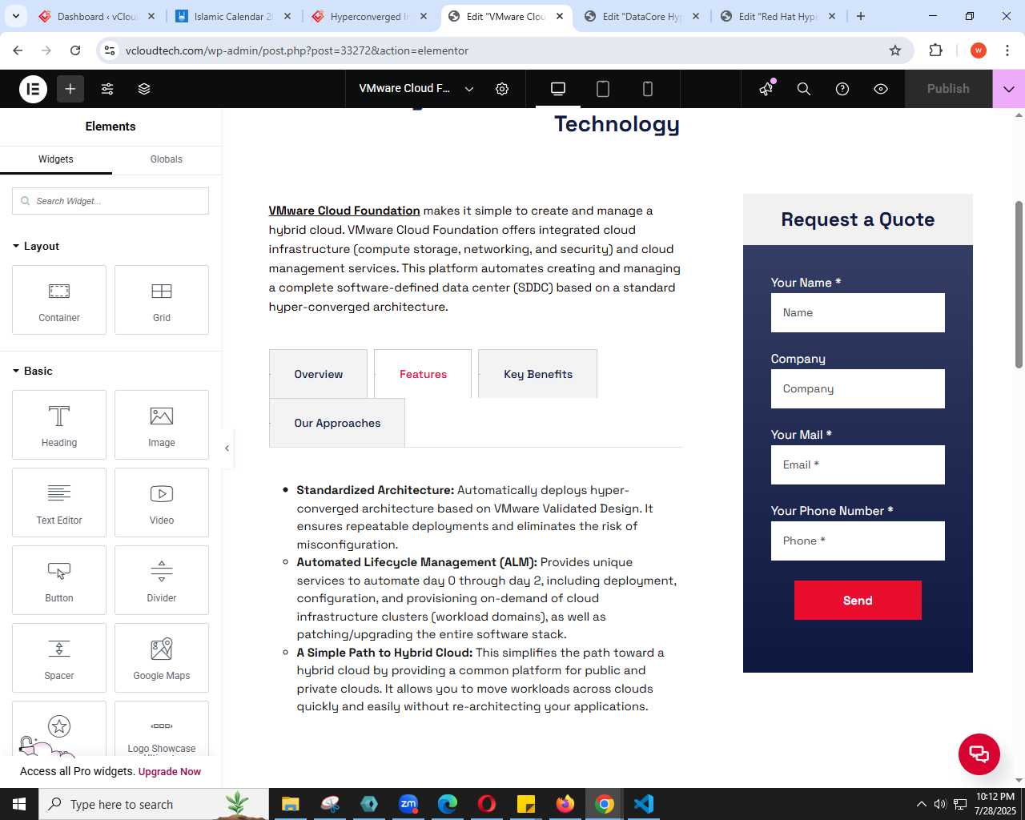Open Publish options dropdown arrow
Viewport: 1025px width, 820px height.
(x=1009, y=89)
